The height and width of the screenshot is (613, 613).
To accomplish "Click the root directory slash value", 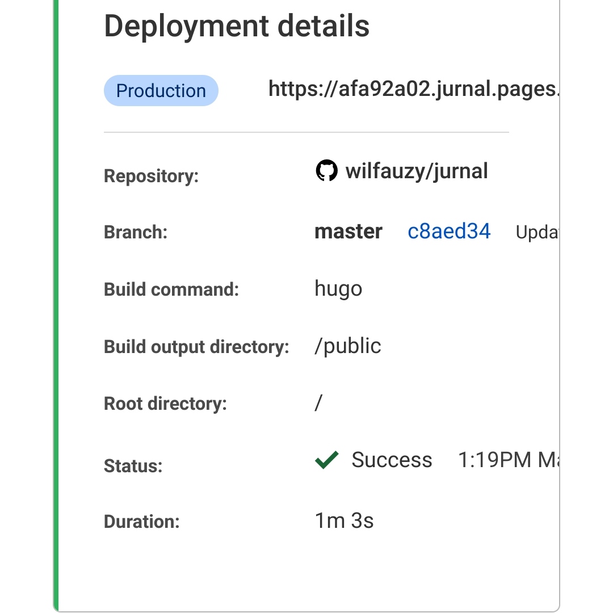I will (x=318, y=403).
